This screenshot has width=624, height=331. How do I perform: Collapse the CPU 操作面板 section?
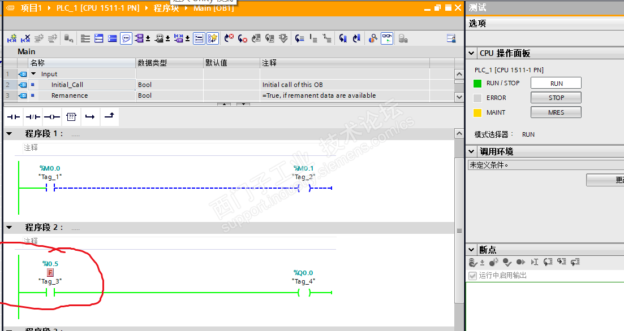point(472,53)
